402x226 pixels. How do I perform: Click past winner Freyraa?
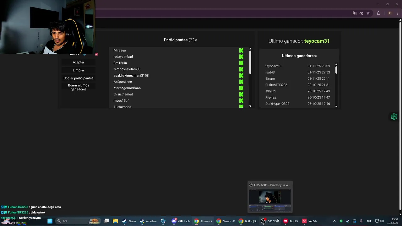[x=271, y=97]
